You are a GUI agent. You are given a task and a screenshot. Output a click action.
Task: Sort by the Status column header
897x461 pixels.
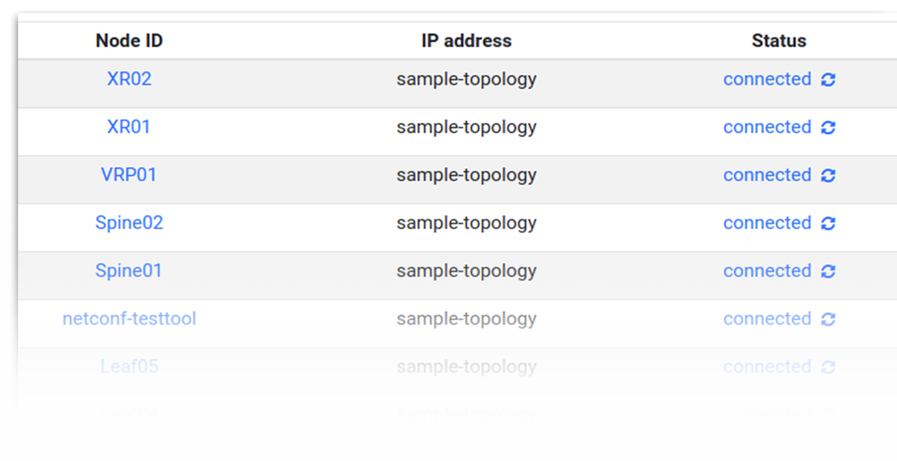click(x=779, y=41)
